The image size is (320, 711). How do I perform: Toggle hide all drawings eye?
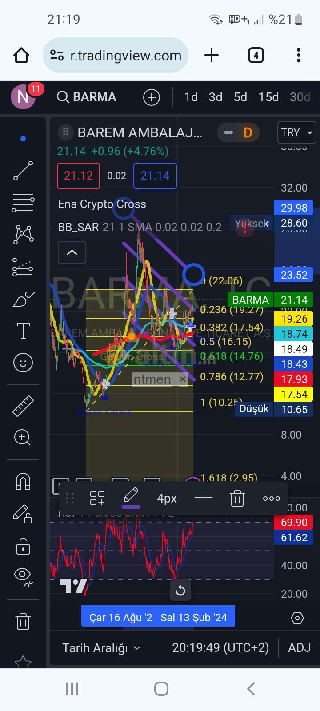pyautogui.click(x=23, y=577)
